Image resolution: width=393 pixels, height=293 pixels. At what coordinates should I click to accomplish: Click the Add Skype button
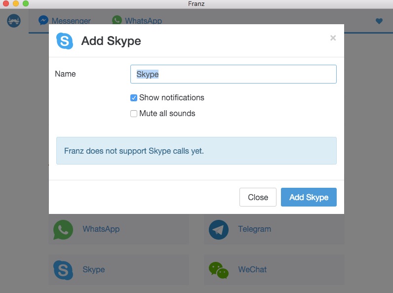[x=309, y=197]
